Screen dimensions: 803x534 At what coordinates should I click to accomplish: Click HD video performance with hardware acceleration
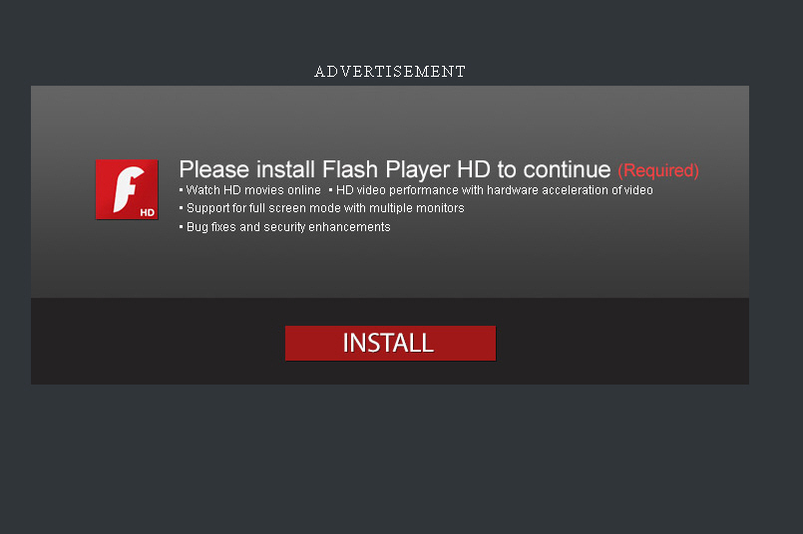click(x=494, y=190)
